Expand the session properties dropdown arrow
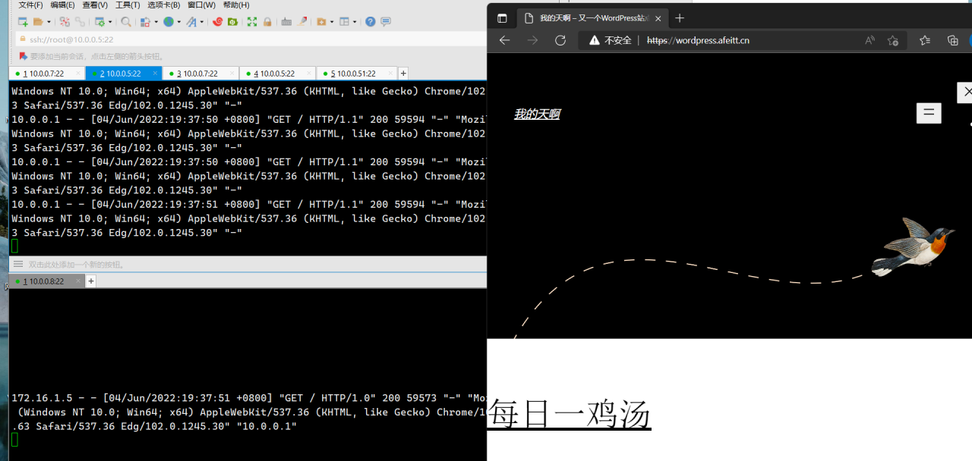Image resolution: width=972 pixels, height=461 pixels. click(110, 22)
